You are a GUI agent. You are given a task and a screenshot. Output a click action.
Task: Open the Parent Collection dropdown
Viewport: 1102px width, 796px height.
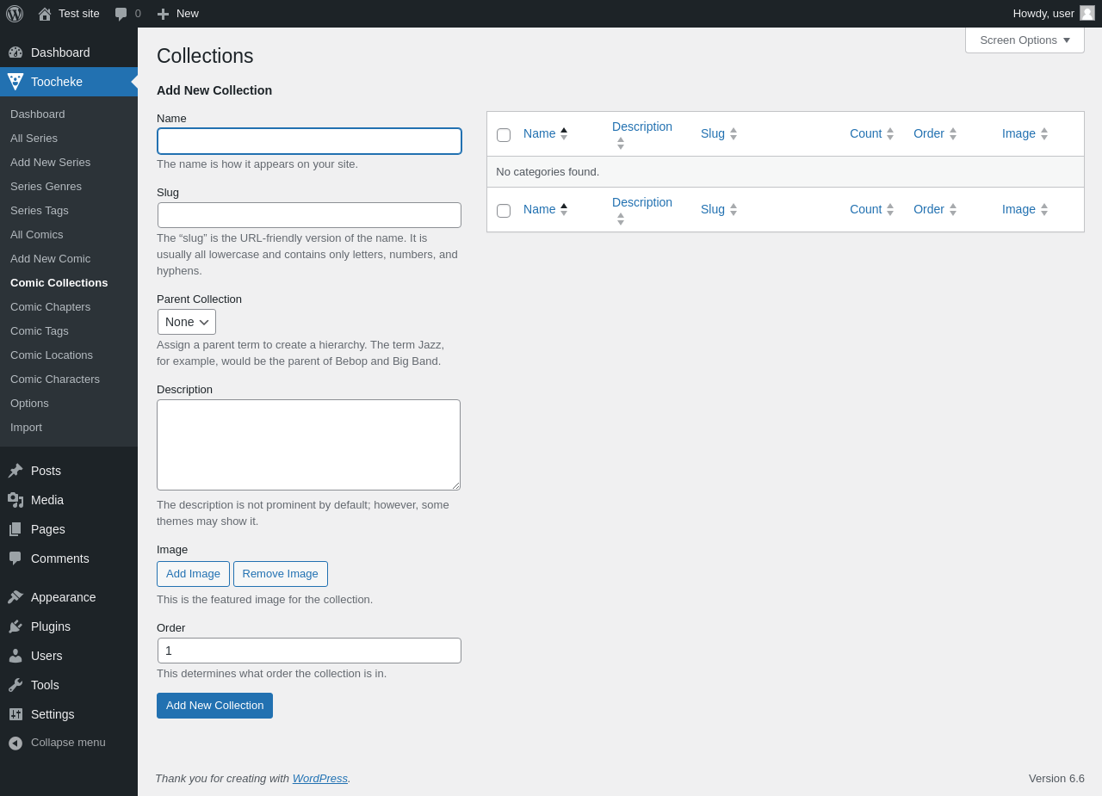[187, 322]
